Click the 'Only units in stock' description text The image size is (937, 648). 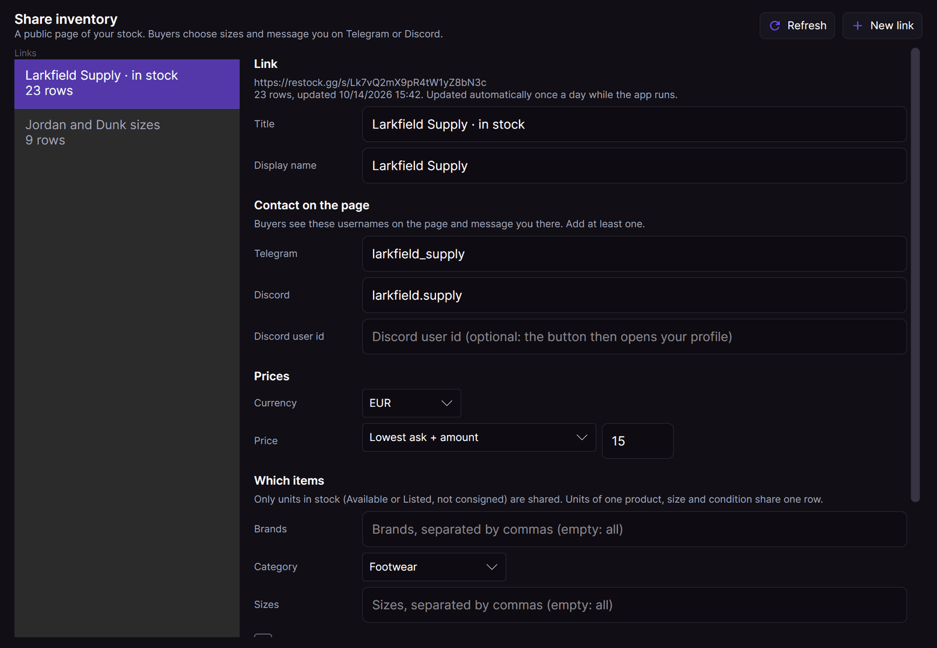(x=538, y=499)
